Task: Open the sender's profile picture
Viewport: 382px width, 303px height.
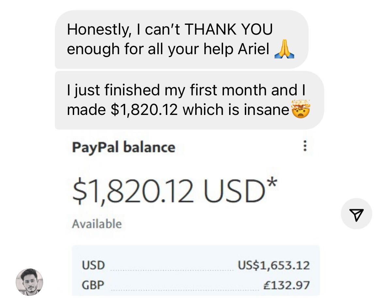Action: coord(29,282)
